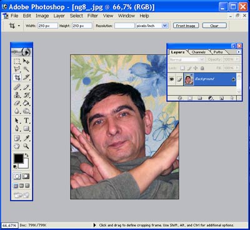
Task: Open the Layer menu
Action: (x=59, y=16)
